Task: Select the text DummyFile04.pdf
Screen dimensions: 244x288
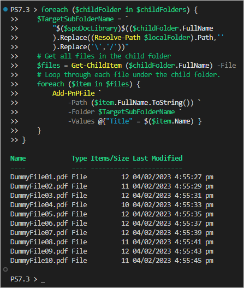Action: [x=39, y=205]
